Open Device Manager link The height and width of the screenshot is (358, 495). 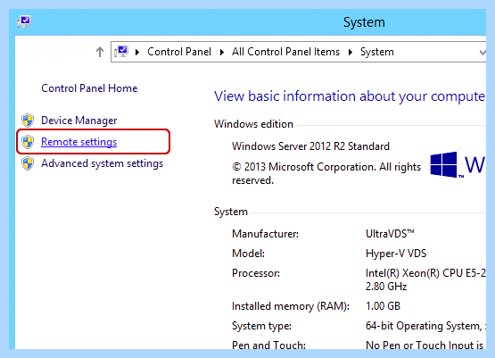(78, 121)
